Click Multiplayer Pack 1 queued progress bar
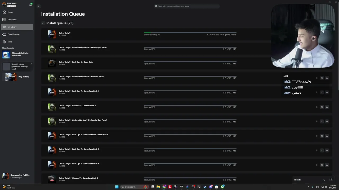Image resolution: width=339 pixels, height=190 pixels. [x=190, y=47]
